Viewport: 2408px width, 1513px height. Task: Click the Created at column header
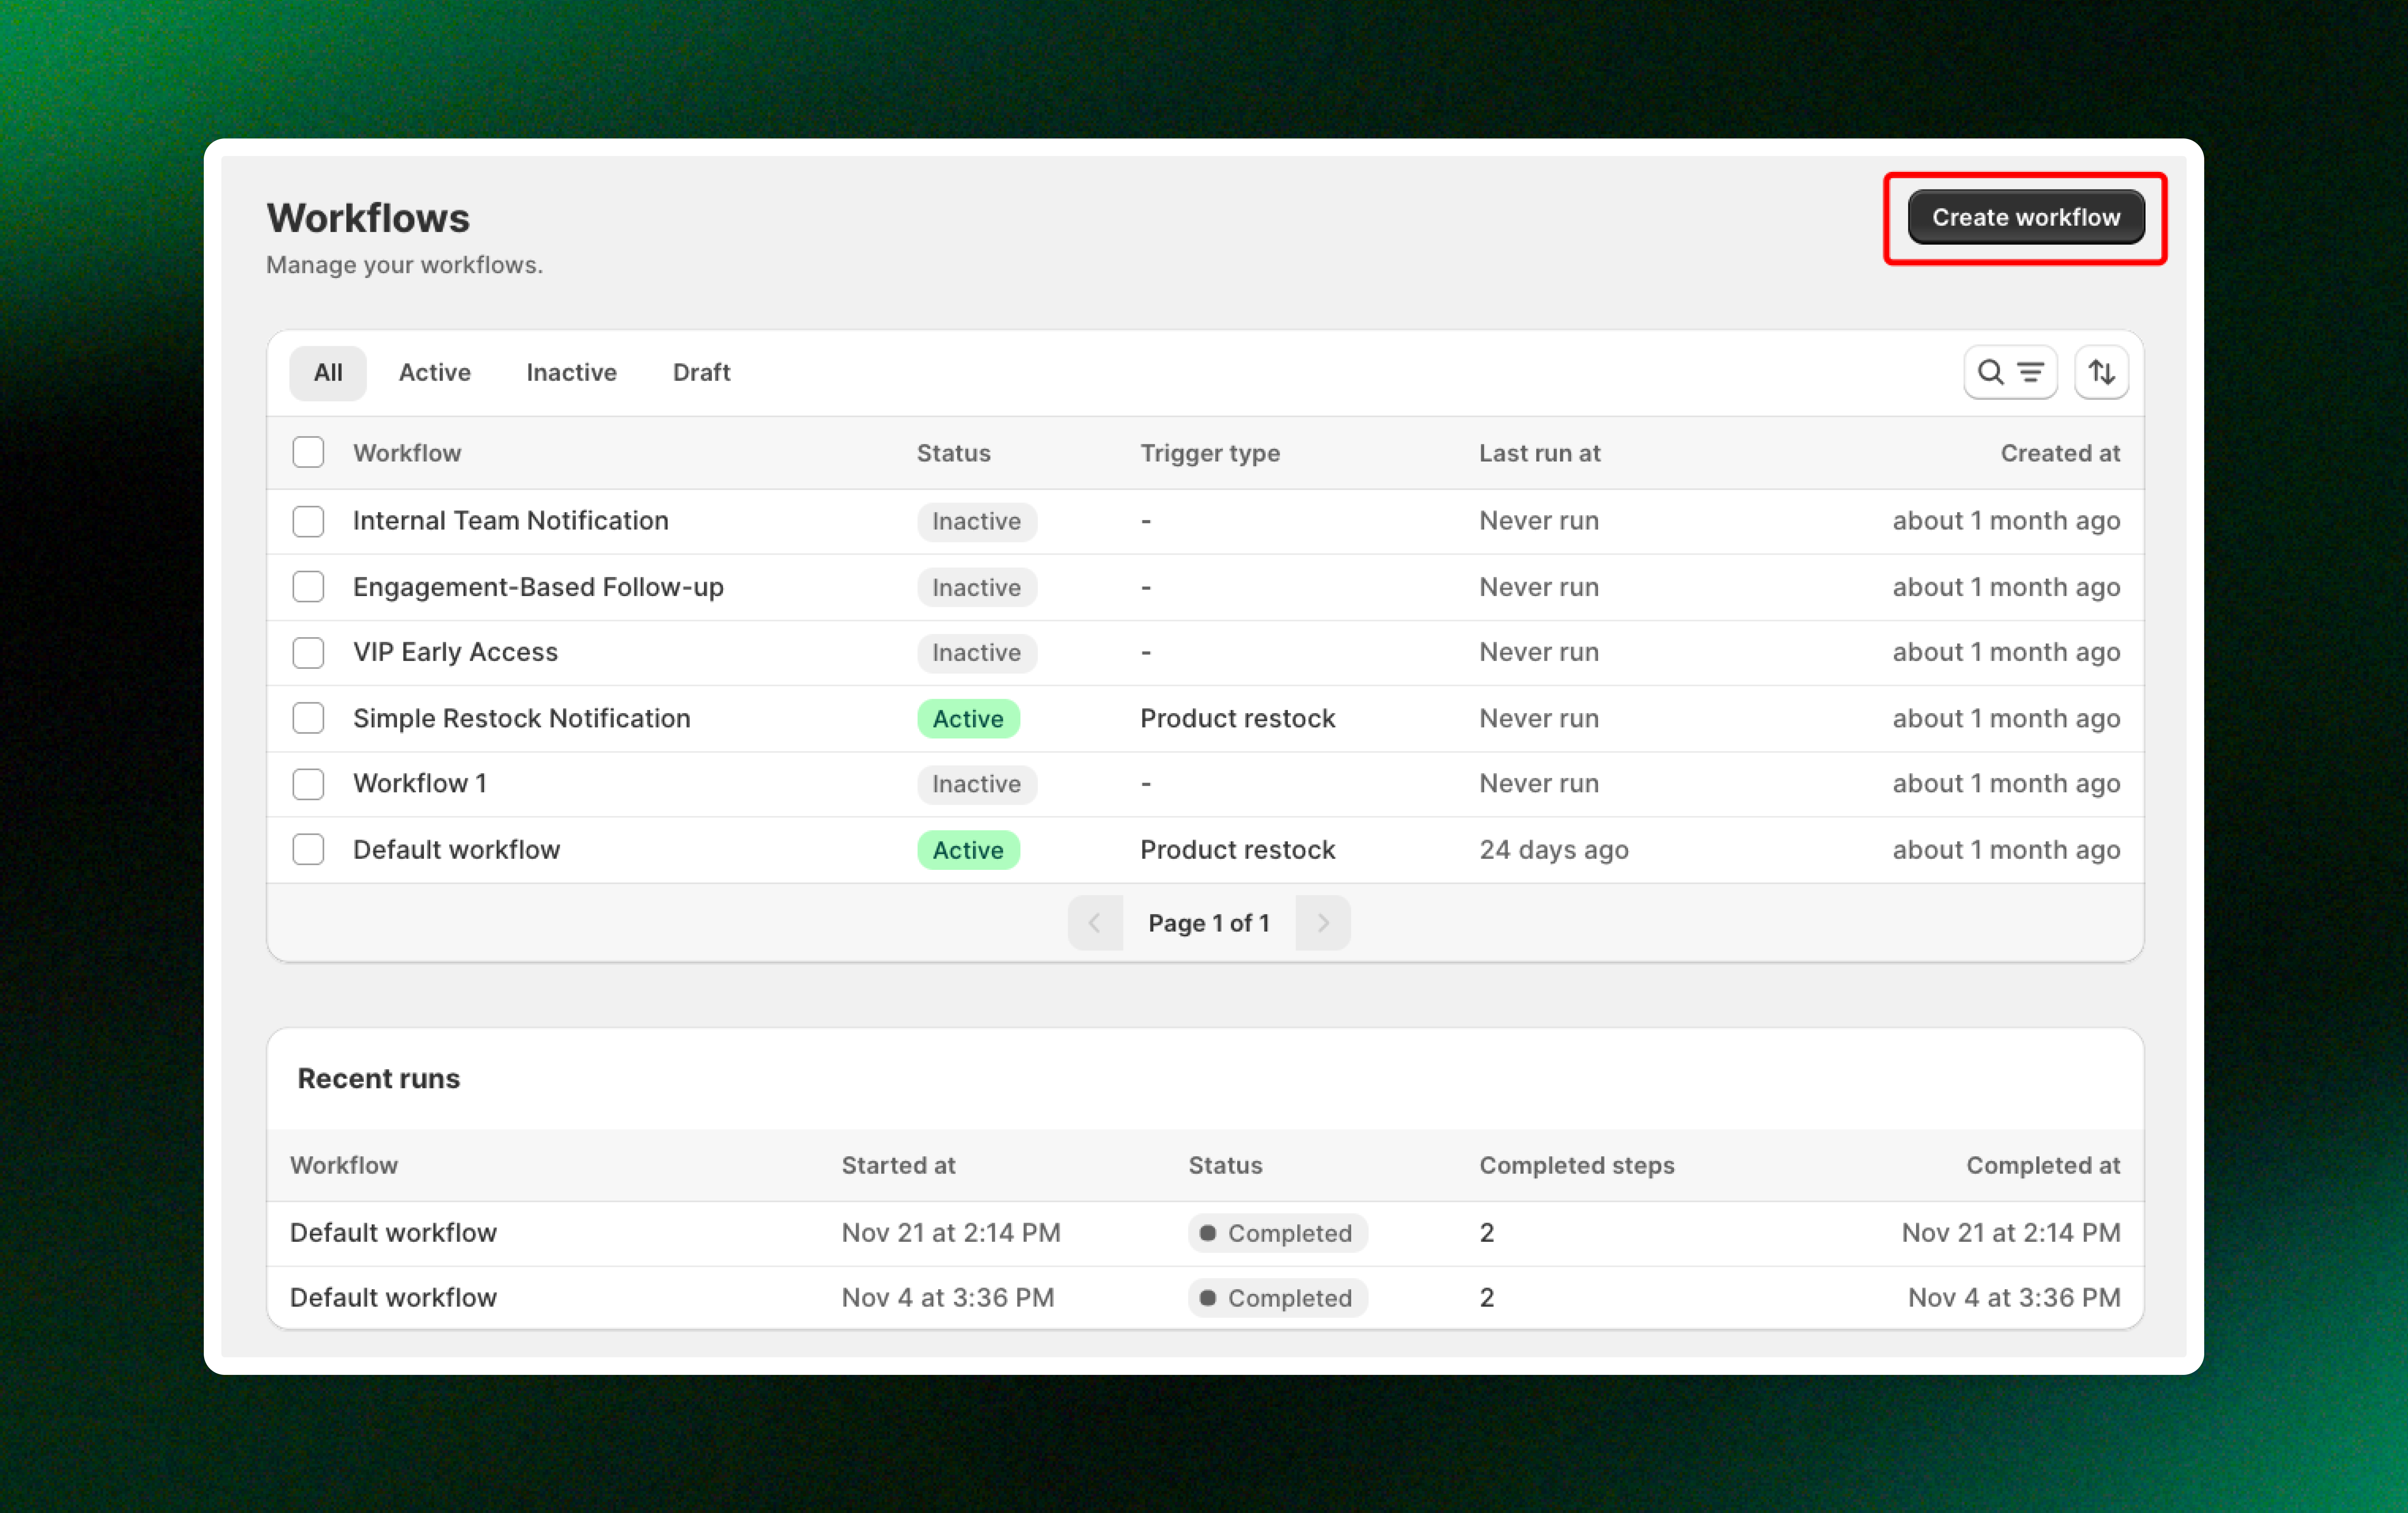(2060, 453)
